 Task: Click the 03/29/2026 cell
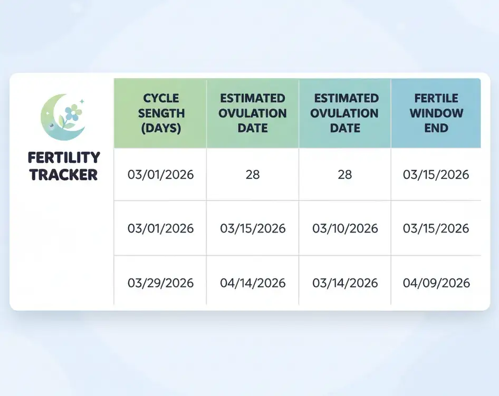tap(160, 283)
